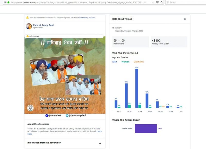Click the Men legend label
Image resolution: width=206 pixels, height=149 pixels.
pyautogui.click(x=115, y=62)
